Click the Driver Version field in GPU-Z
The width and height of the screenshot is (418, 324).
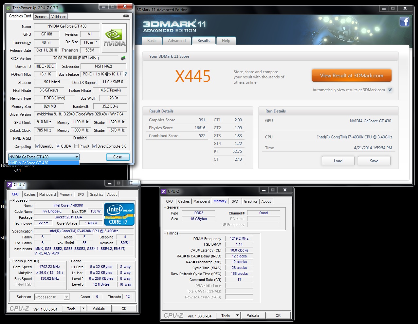click(x=80, y=114)
